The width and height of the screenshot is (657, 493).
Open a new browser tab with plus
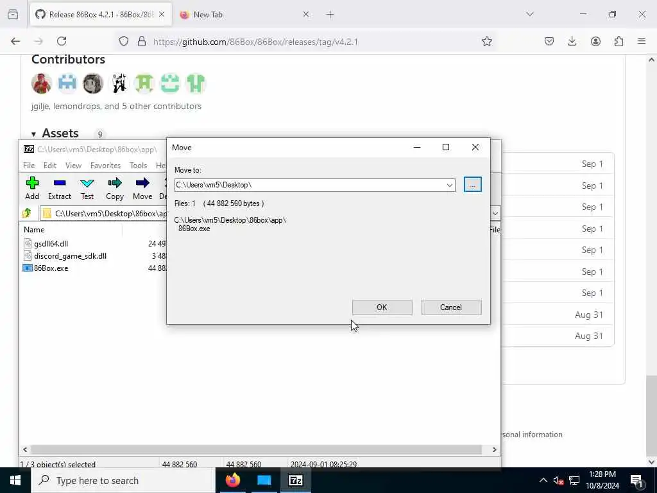point(330,15)
